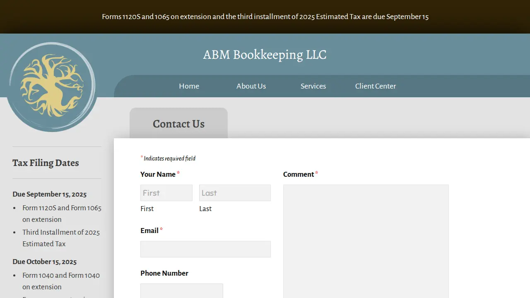Click inside the Comment text area
530x298 pixels.
(366, 241)
